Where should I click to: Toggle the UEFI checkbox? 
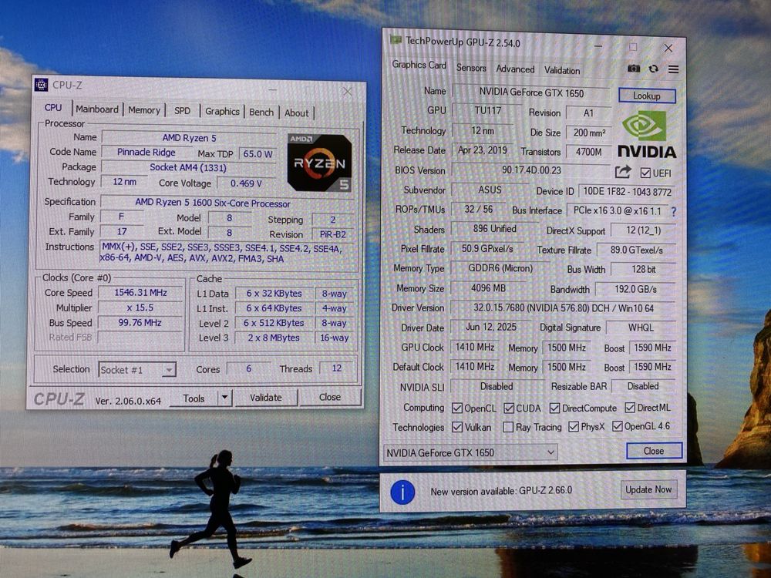pyautogui.click(x=645, y=173)
